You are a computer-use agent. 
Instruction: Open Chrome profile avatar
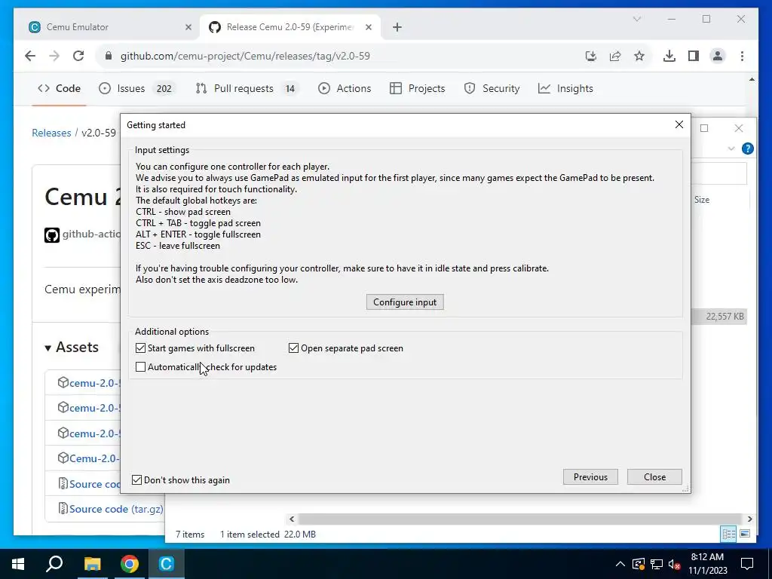(x=718, y=56)
